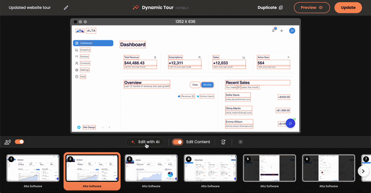Select the Daily overview option
371x193 pixels.
pos(195,85)
